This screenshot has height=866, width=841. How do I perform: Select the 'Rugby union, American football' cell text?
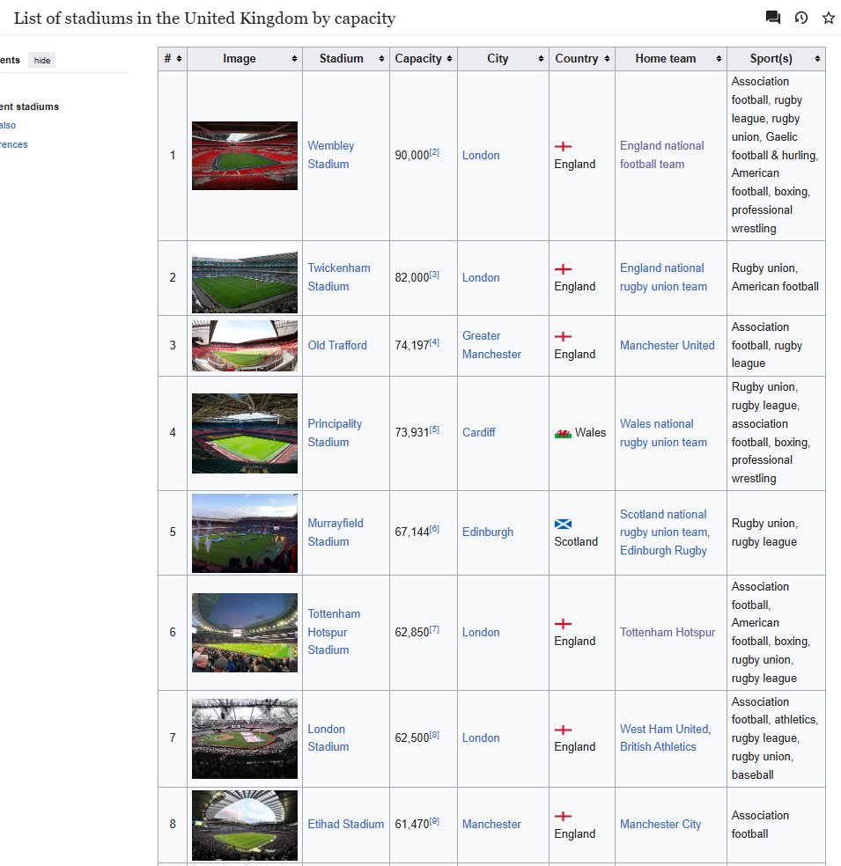775,277
